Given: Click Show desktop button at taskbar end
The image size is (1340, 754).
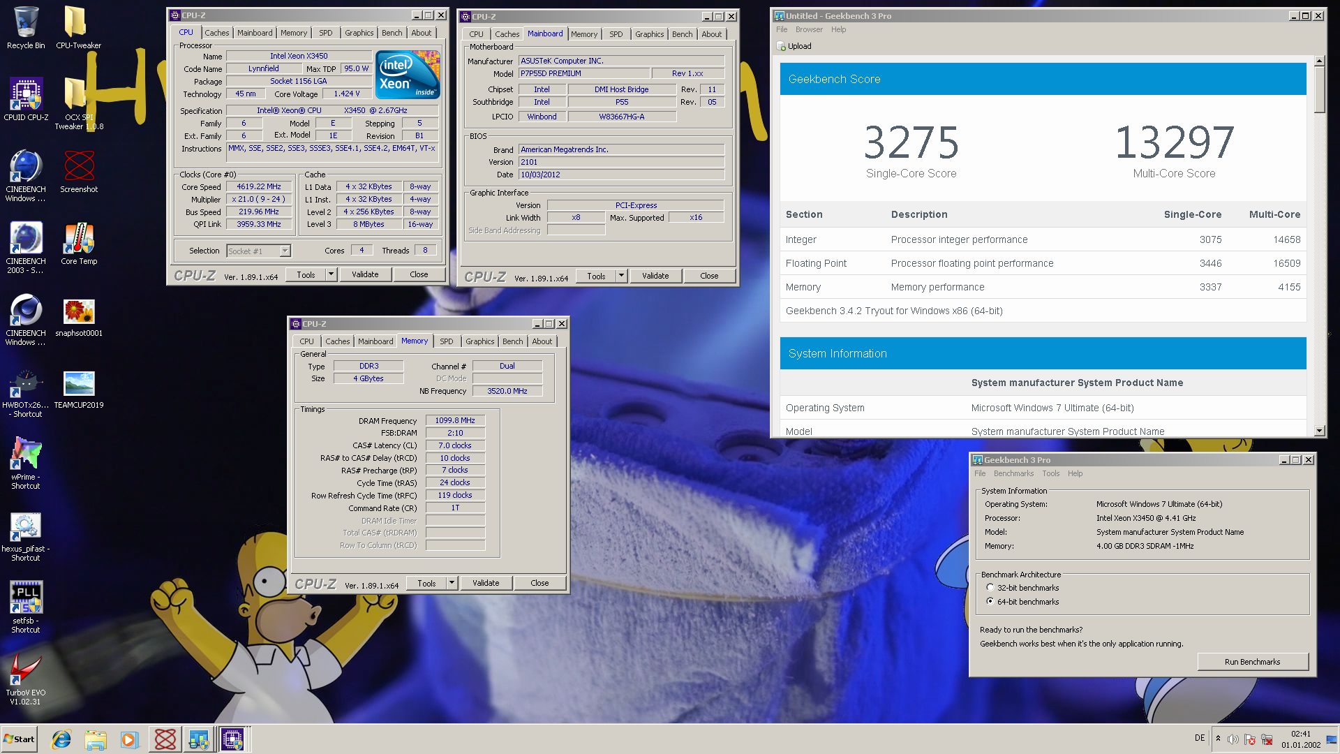Looking at the screenshot, I should tap(1332, 739).
